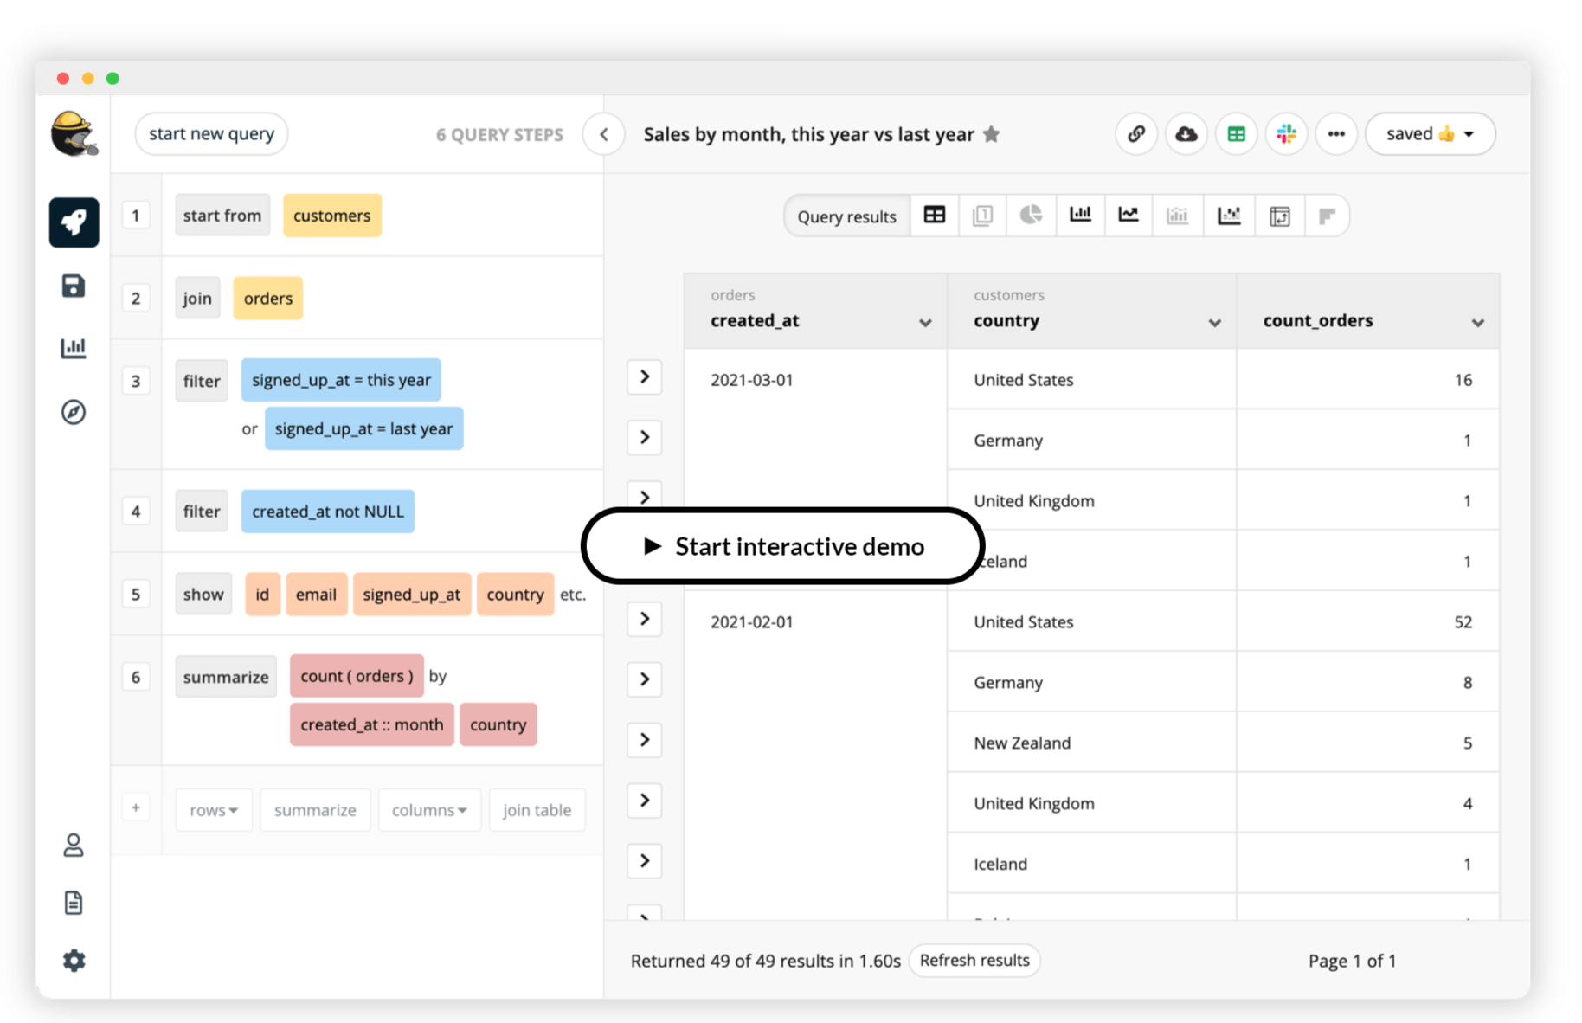Open saved queries via floppy disk icon

tap(74, 286)
